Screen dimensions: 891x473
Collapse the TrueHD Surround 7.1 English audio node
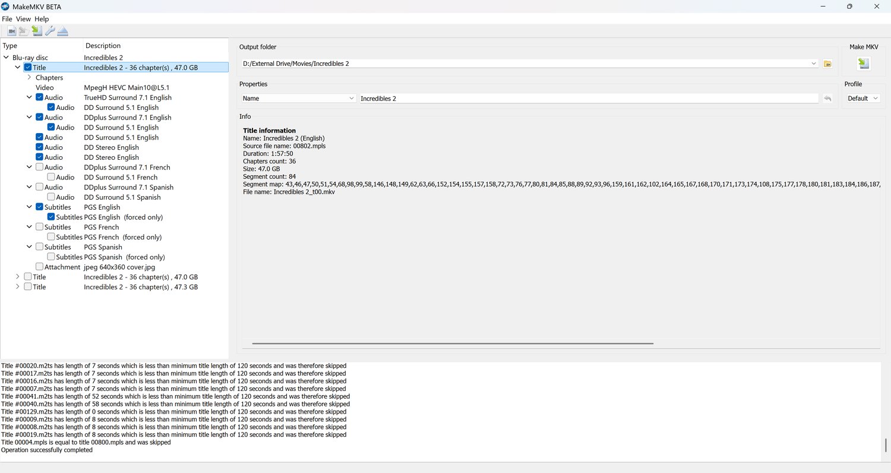(x=29, y=97)
